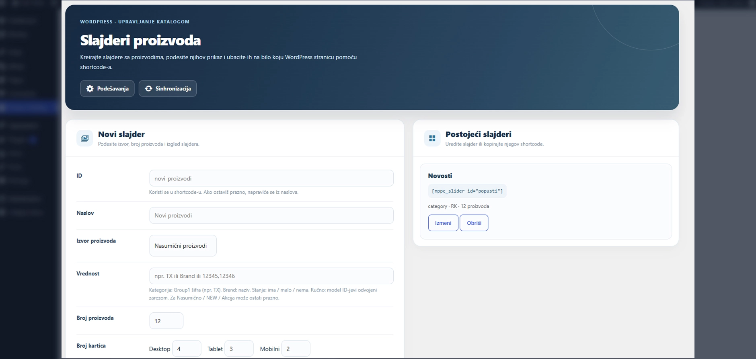
Task: Click the Postojeći slajderi grid icon
Action: [x=432, y=138]
